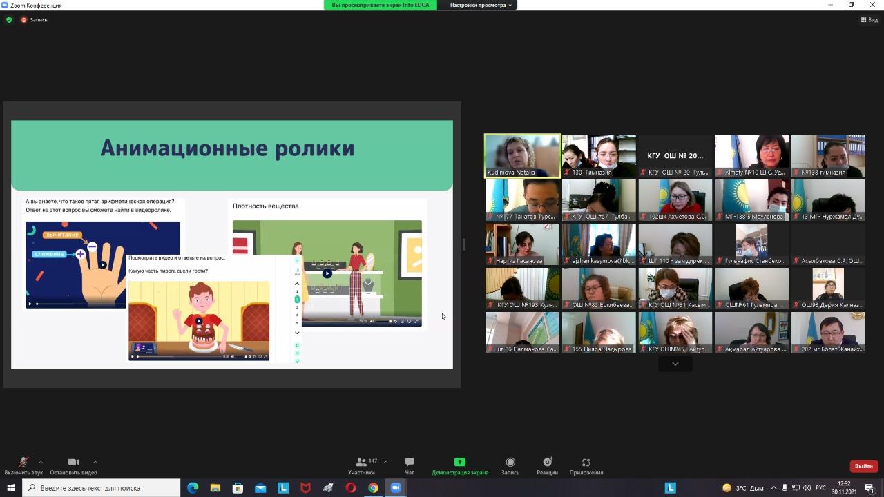Click the Windows search input field
884x497 pixels.
104,488
